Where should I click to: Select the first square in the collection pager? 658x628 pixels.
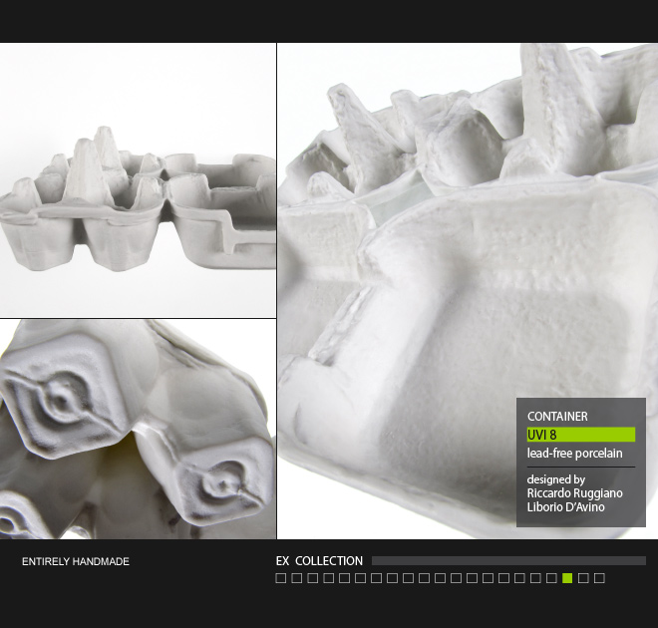(x=281, y=578)
